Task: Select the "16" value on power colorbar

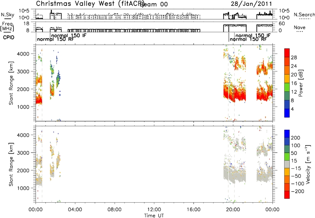Action: 294,83
